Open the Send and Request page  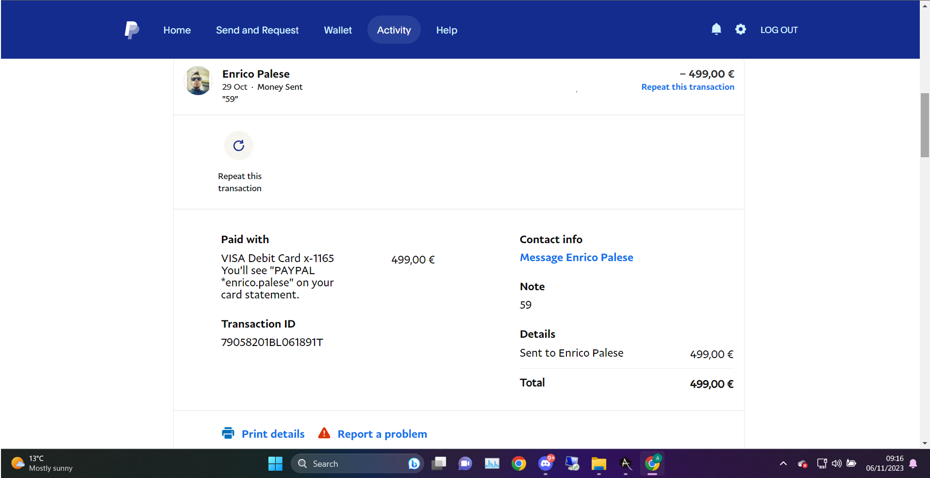pos(257,30)
